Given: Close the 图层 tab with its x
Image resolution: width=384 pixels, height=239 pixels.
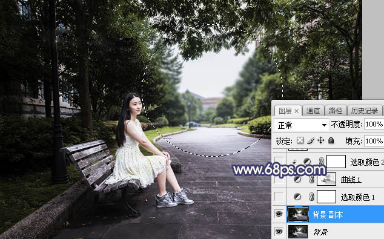Looking at the screenshot, I should point(296,111).
